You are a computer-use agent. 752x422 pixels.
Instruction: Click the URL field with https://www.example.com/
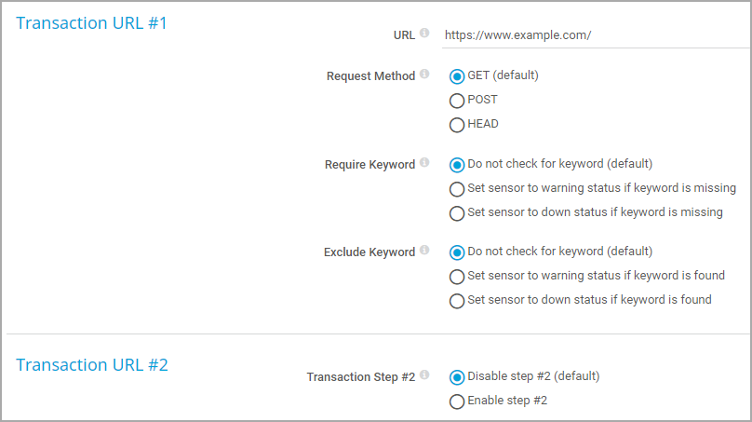pos(597,35)
